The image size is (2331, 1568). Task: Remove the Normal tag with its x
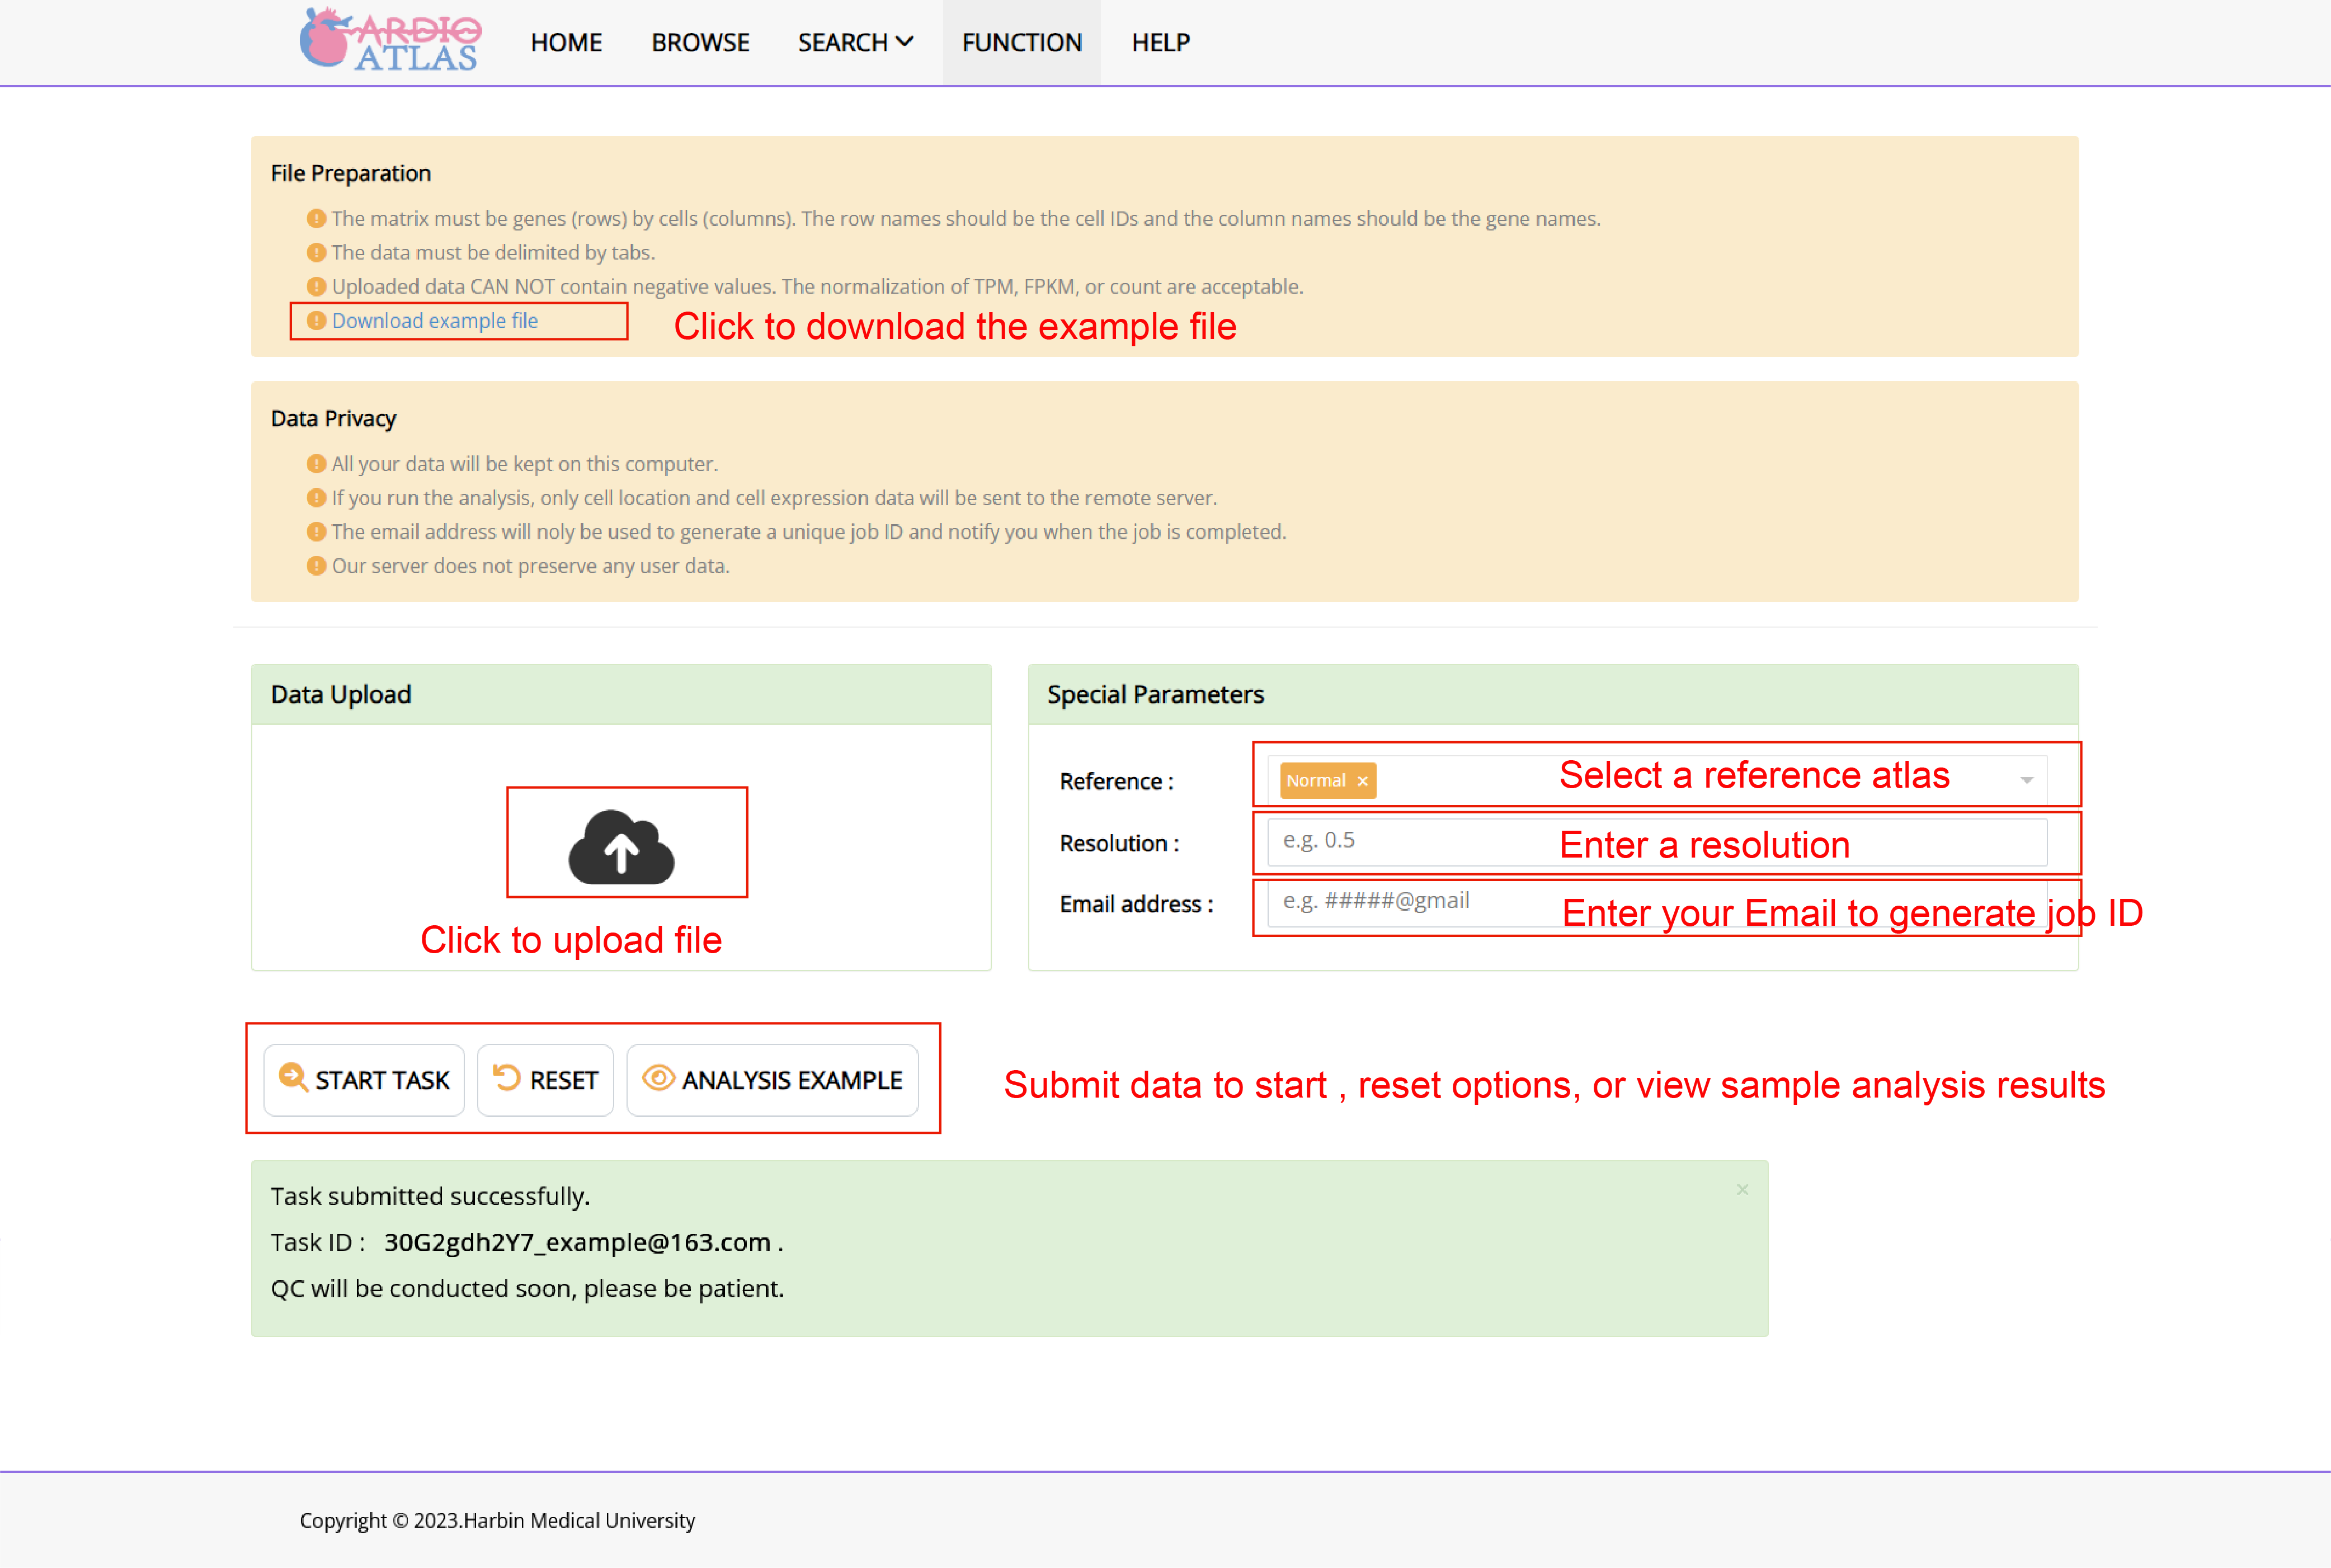point(1362,781)
